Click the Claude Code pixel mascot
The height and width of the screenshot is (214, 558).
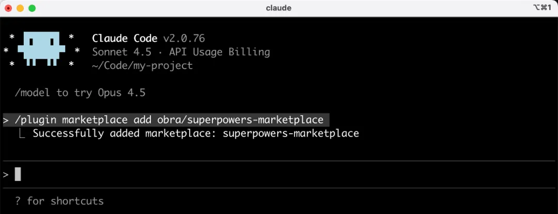(41, 49)
